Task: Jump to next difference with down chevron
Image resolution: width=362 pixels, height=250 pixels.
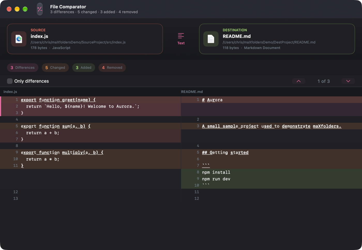Action: click(348, 81)
